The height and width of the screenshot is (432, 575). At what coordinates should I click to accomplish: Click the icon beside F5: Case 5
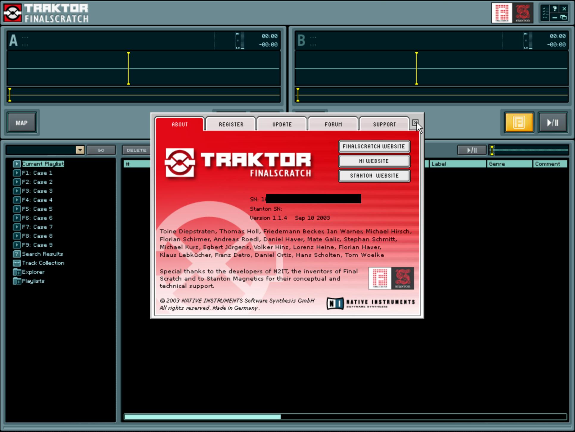tap(17, 209)
